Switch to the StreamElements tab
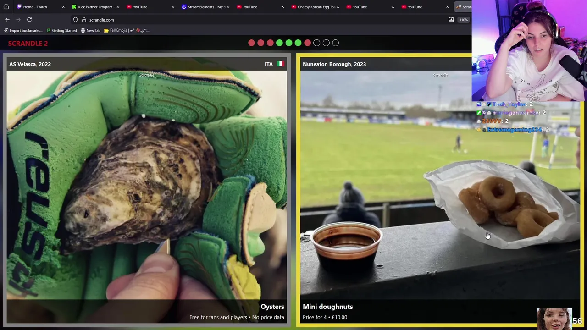Image resolution: width=587 pixels, height=330 pixels. coord(206,7)
